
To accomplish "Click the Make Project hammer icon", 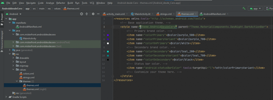I will (244, 8).
